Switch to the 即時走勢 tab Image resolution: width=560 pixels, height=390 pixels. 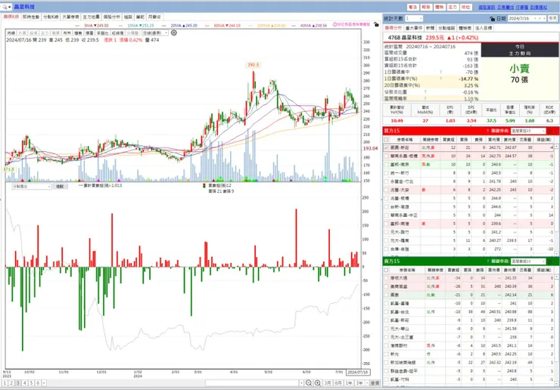tap(31, 17)
